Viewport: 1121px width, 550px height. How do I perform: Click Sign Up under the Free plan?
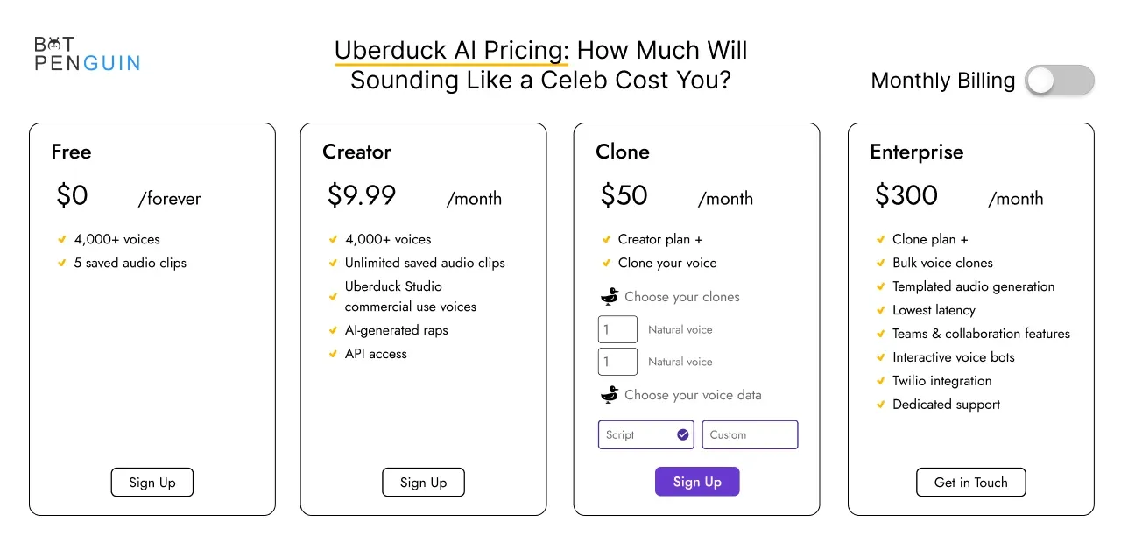(152, 483)
